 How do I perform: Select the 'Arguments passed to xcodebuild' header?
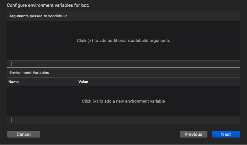pyautogui.click(x=39, y=16)
